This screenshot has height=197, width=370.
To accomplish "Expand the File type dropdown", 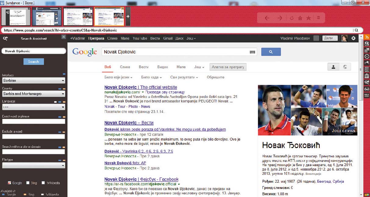I will coord(34,165).
